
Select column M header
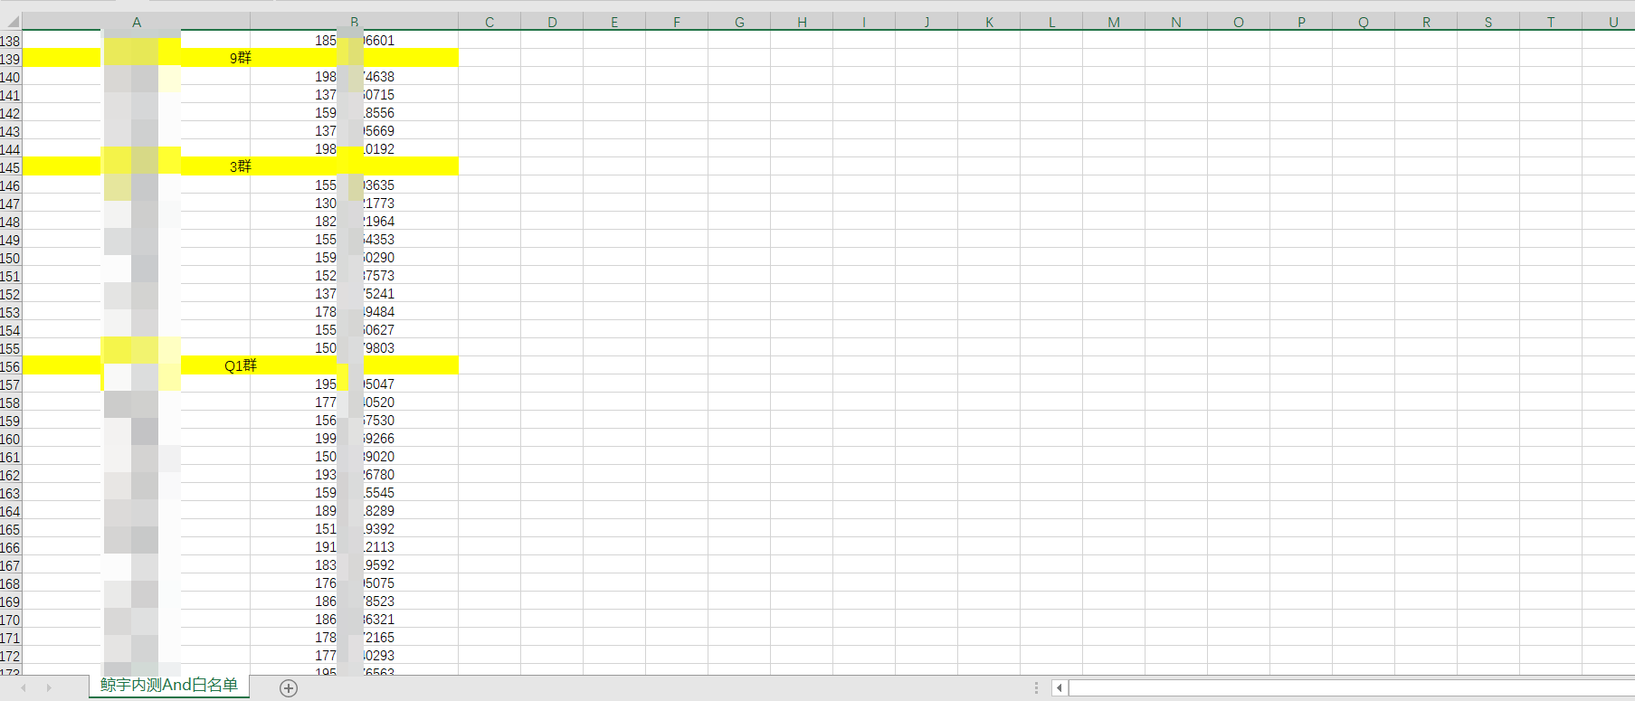coord(1113,22)
